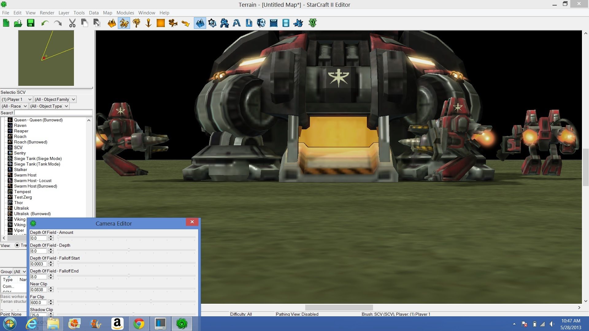Open an existing map file icon
This screenshot has width=589, height=331.
pyautogui.click(x=18, y=23)
